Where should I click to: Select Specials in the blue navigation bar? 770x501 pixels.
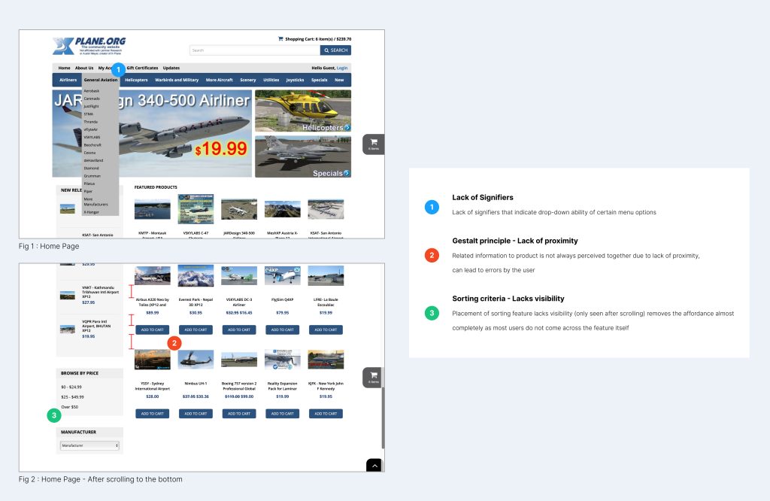(319, 80)
